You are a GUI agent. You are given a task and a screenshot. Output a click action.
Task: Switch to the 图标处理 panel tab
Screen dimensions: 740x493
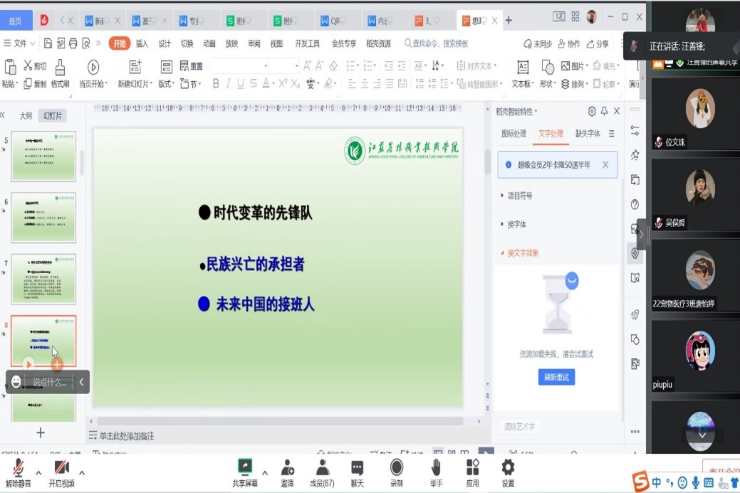(514, 133)
